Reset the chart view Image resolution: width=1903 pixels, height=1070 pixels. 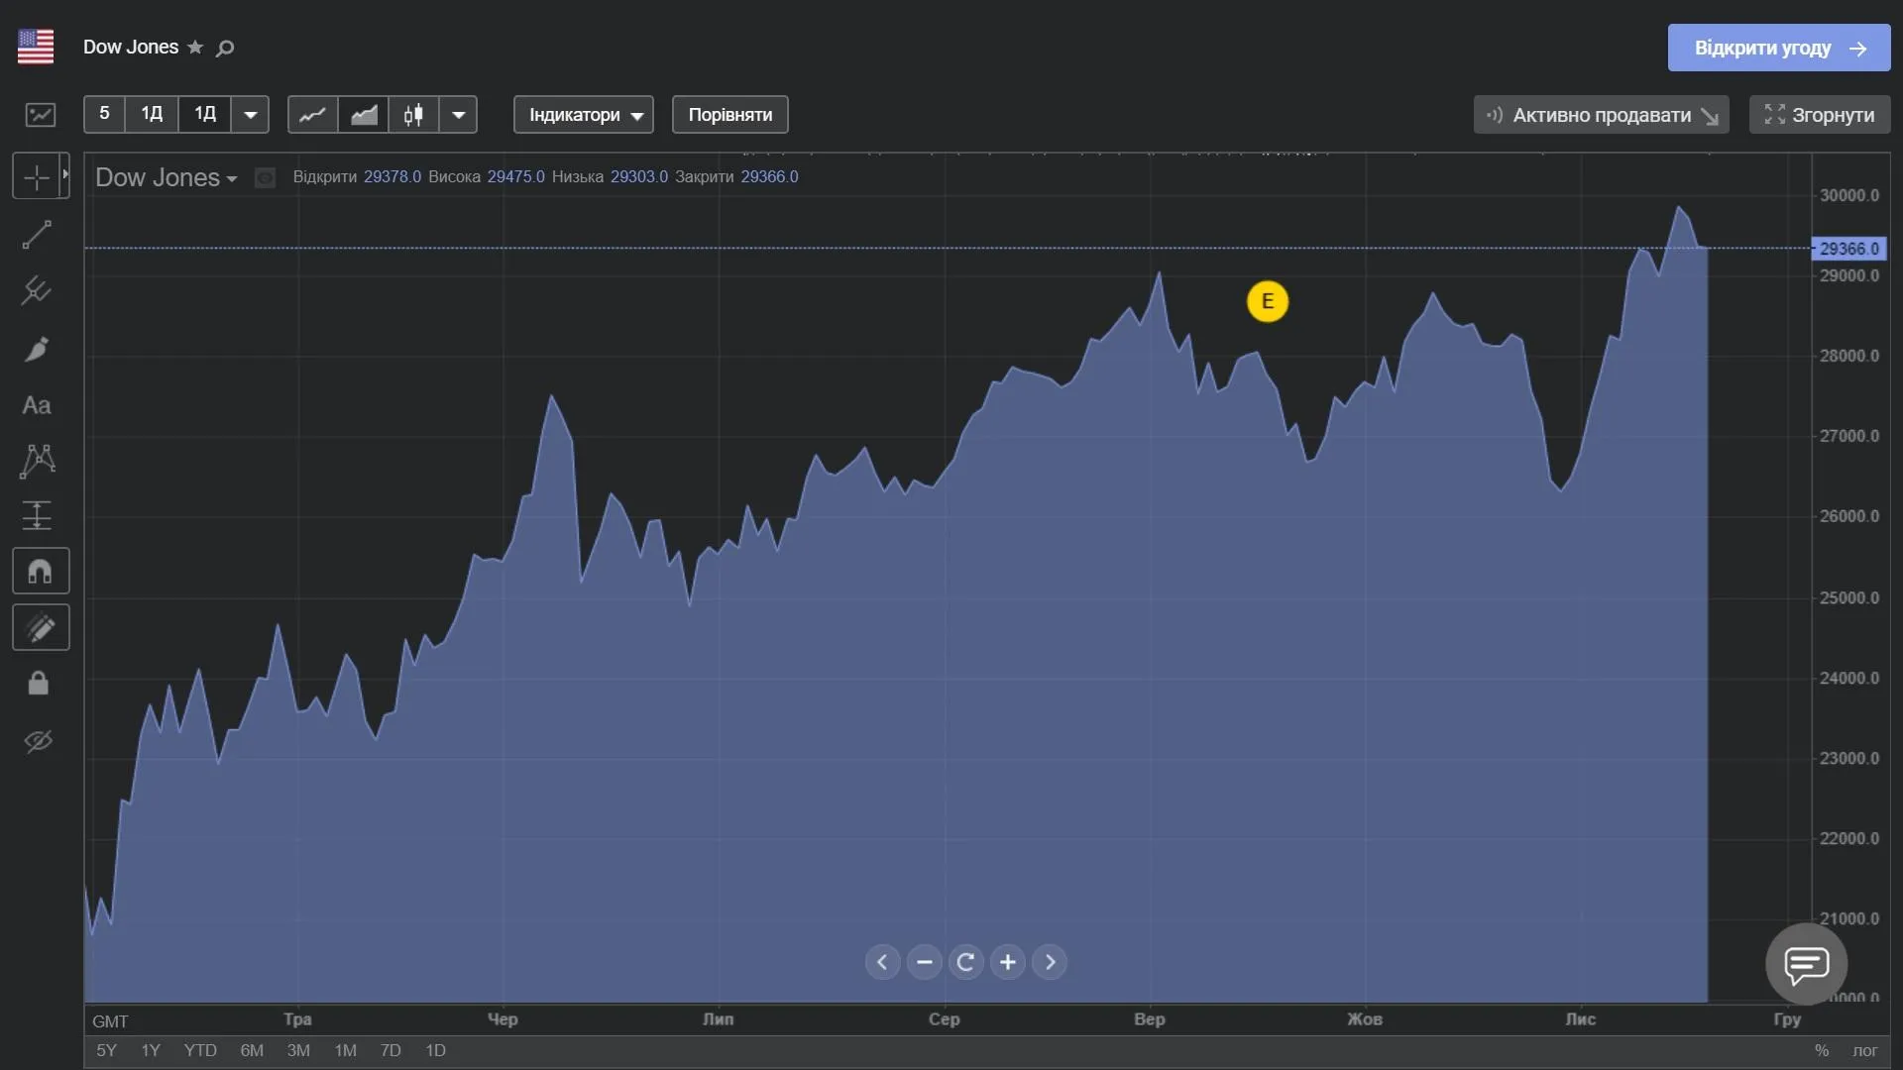(966, 962)
